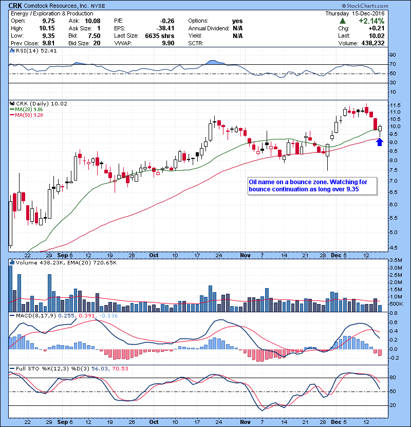Click the Ask price 10.08
Viewport: 411px width, 427px height.
92,21
